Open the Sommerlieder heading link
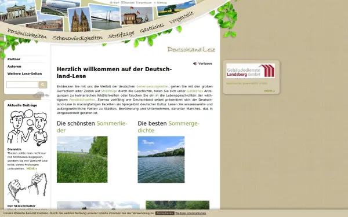Image resolution: width=348 pixels, height=217 pixels. tap(92, 127)
